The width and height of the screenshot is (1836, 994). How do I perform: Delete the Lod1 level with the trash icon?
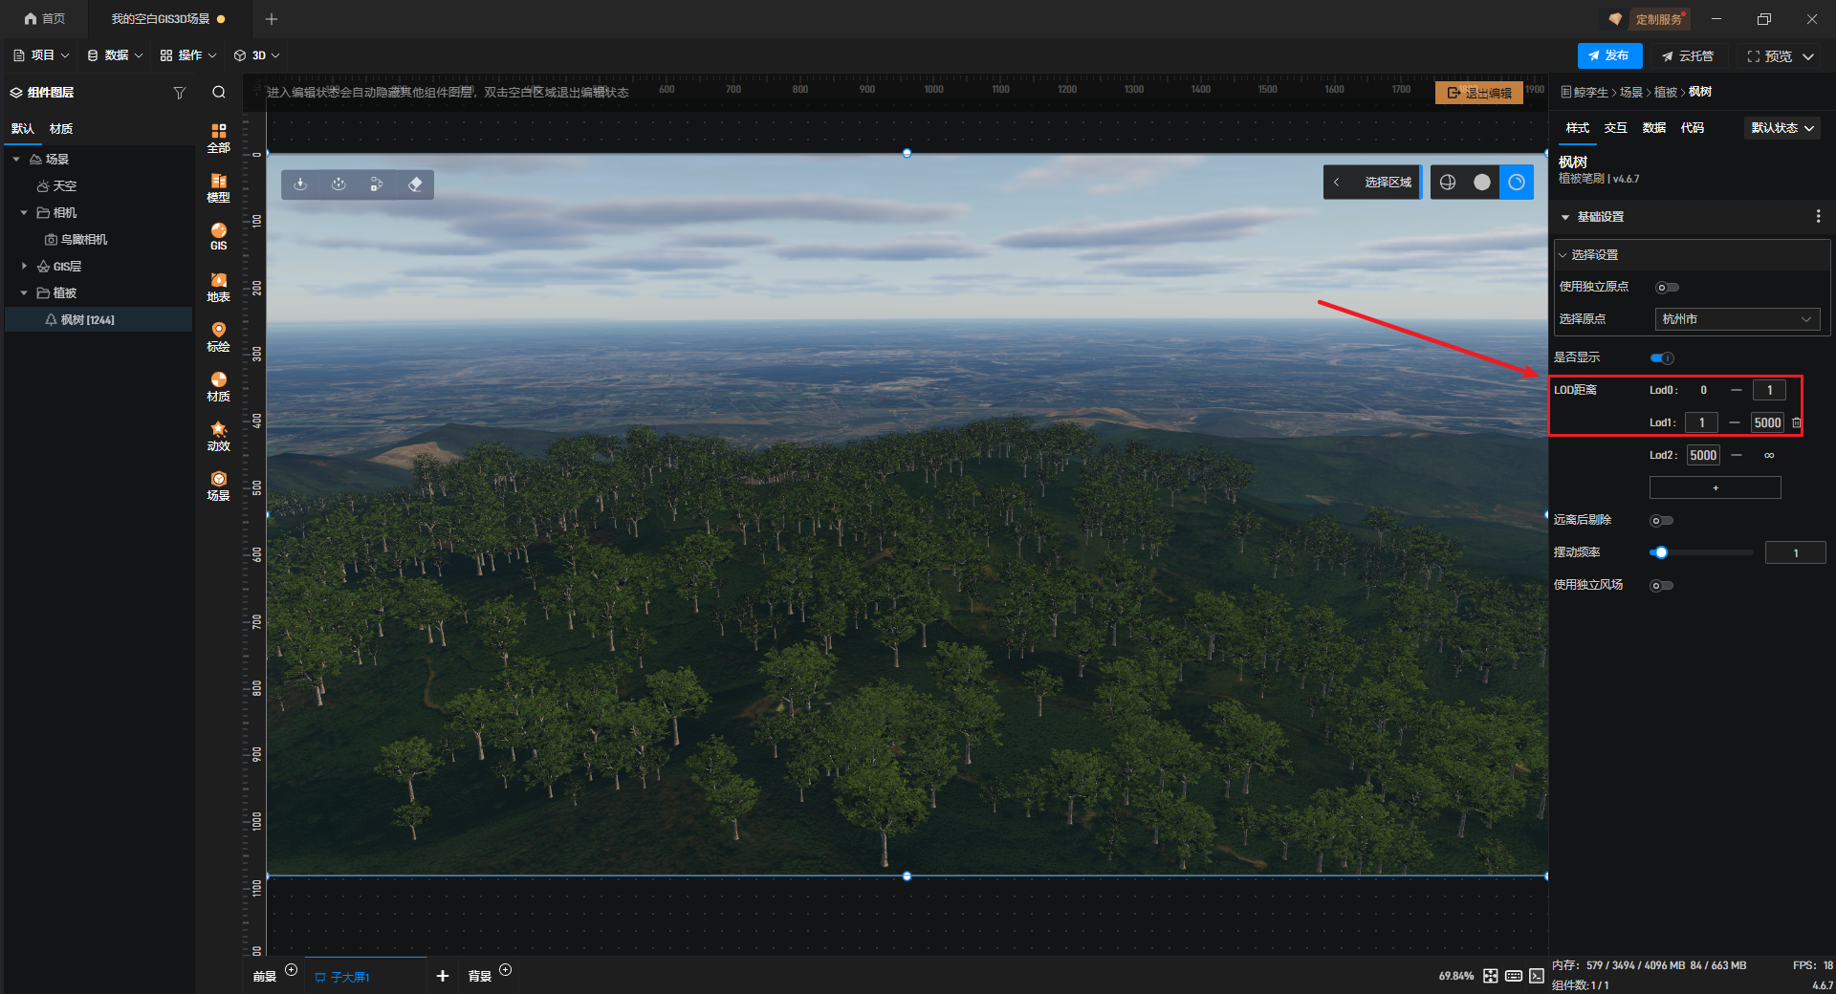tap(1796, 422)
